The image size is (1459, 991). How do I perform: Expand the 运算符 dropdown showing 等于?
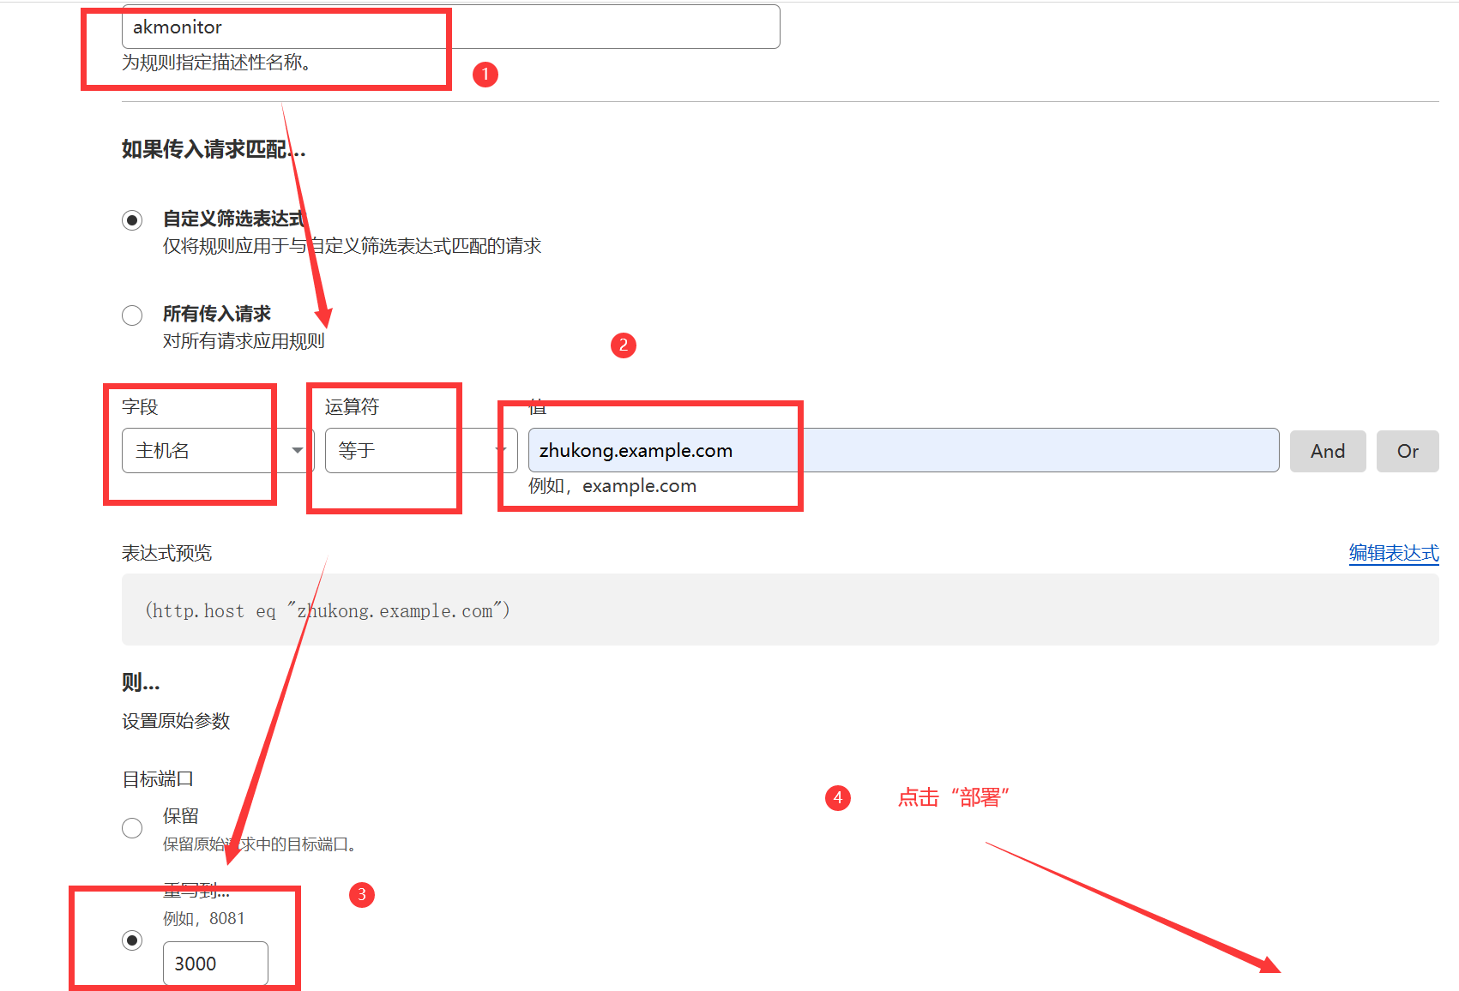(420, 451)
